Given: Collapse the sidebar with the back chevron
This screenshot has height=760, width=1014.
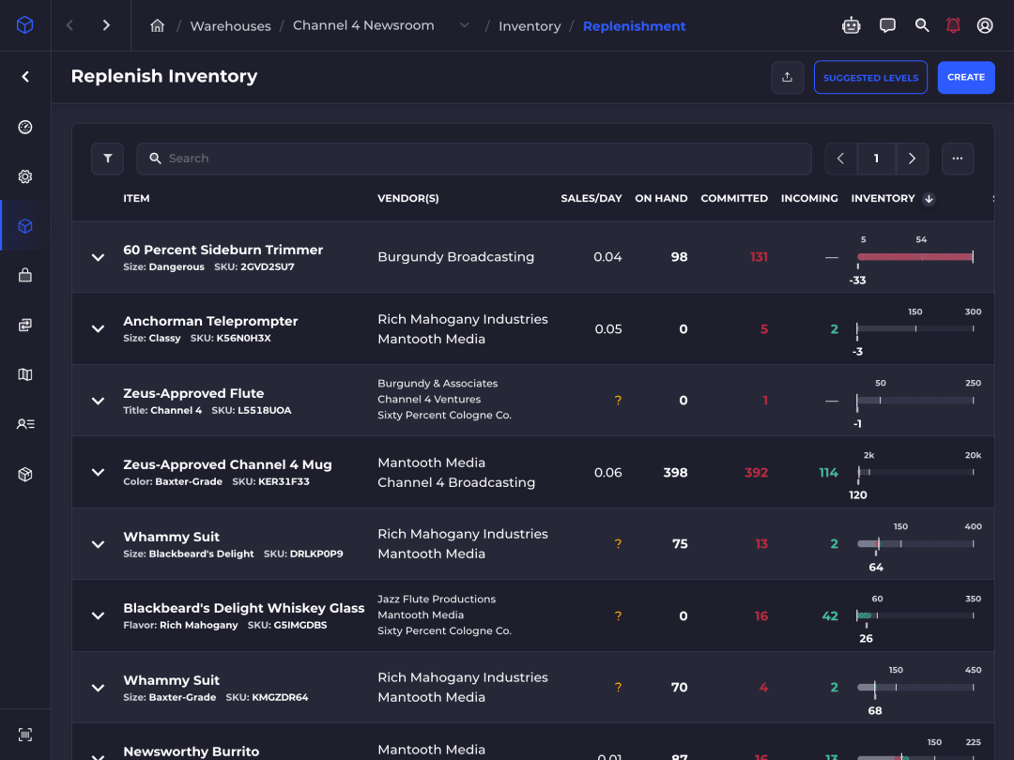Looking at the screenshot, I should click(x=25, y=77).
